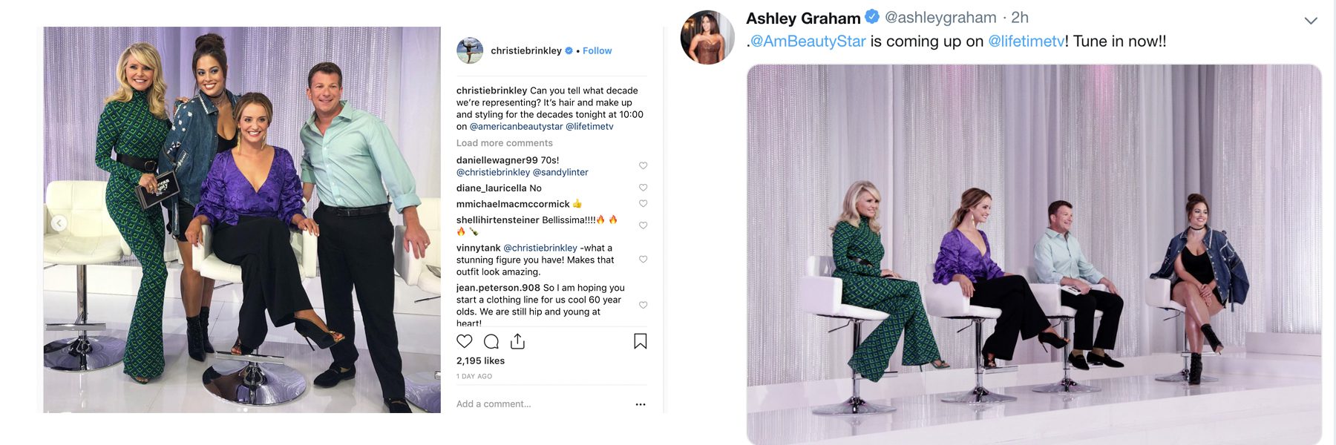Load more comments on the post

(504, 143)
